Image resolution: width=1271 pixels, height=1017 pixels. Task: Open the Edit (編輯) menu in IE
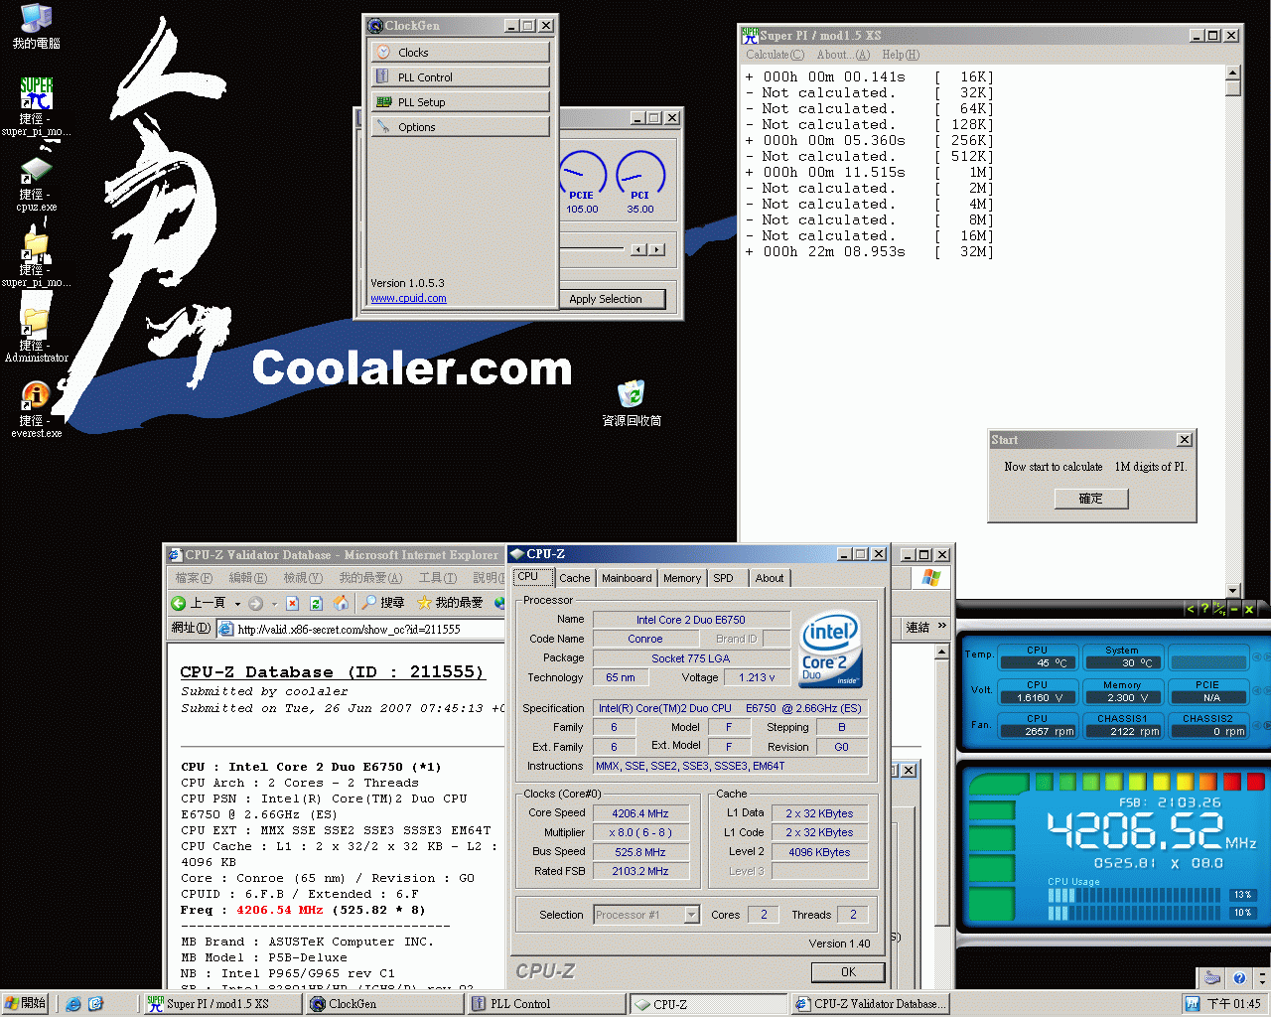(x=247, y=577)
